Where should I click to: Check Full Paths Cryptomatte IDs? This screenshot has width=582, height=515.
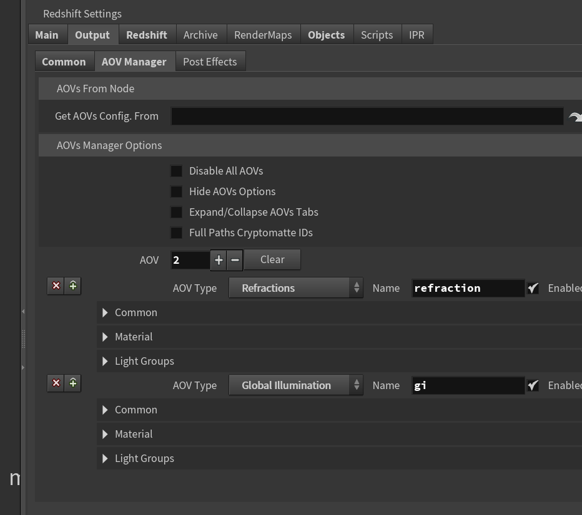(x=176, y=233)
